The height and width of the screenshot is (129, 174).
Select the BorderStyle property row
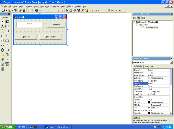click(x=151, y=81)
